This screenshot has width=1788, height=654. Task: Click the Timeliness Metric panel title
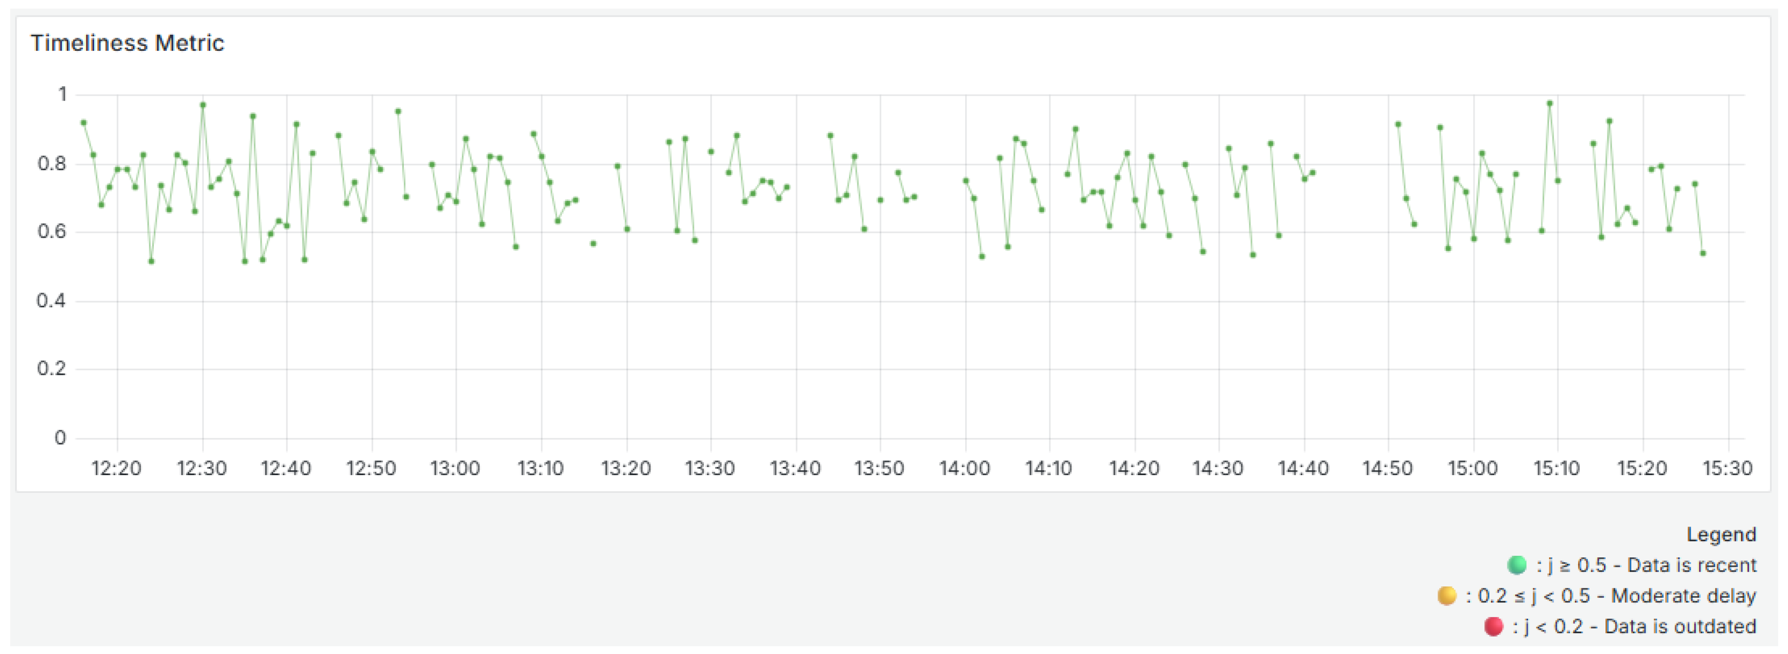[x=127, y=43]
